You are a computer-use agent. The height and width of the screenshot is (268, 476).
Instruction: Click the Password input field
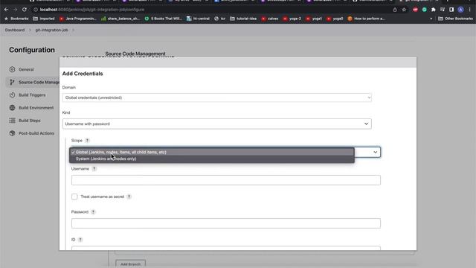click(226, 223)
